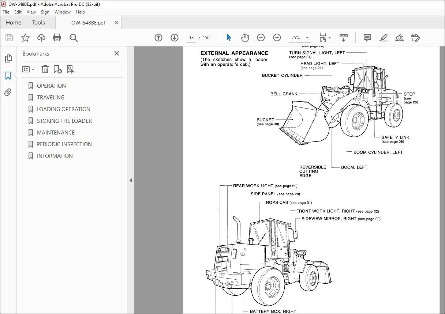
Task: Click the BUCKET CYLINDER label
Action: [x=282, y=75]
